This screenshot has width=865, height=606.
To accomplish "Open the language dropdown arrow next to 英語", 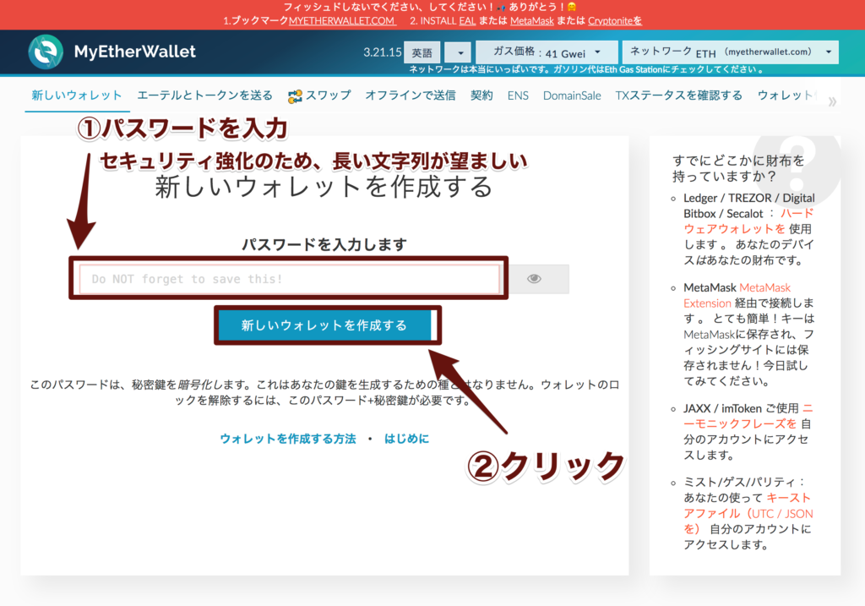I will 458,53.
